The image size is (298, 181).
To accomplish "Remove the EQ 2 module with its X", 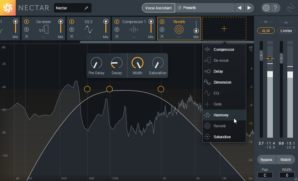I will 72,37.
